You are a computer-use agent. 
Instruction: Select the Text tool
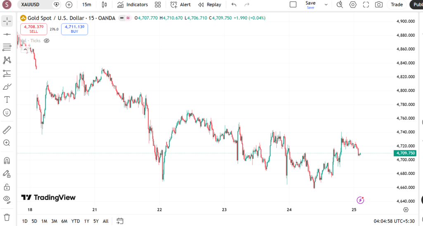point(7,100)
